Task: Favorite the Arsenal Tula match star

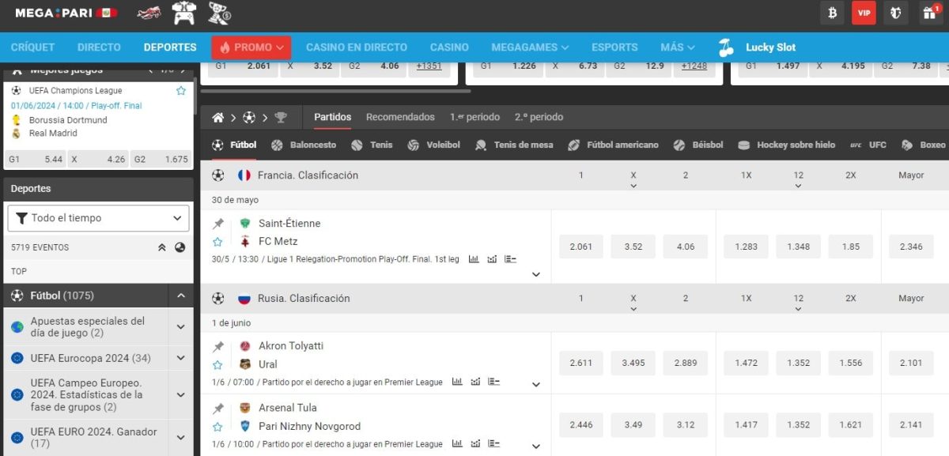Action: [218, 427]
